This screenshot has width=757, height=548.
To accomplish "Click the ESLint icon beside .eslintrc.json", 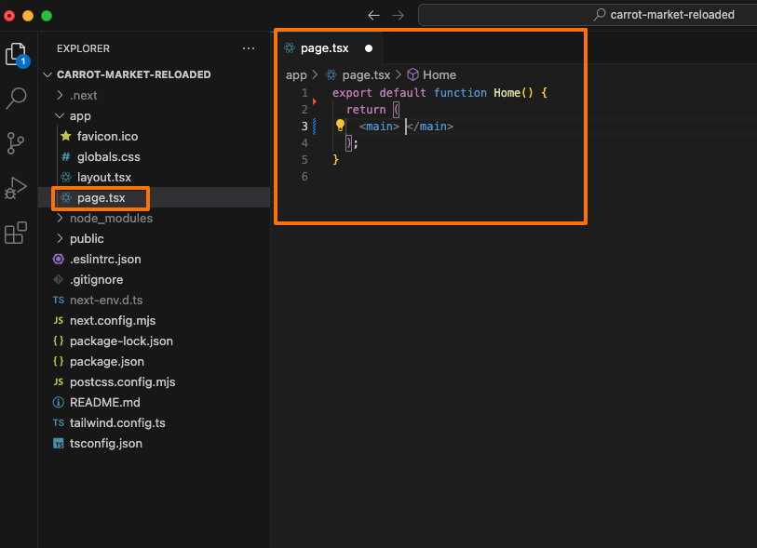I will click(59, 259).
